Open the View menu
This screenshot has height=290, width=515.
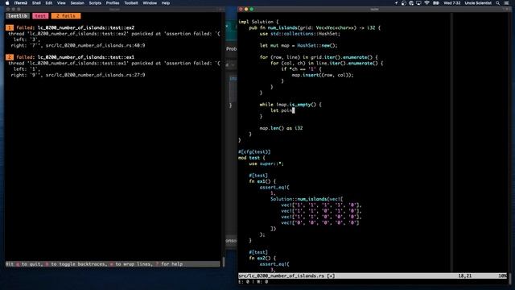[61, 3]
